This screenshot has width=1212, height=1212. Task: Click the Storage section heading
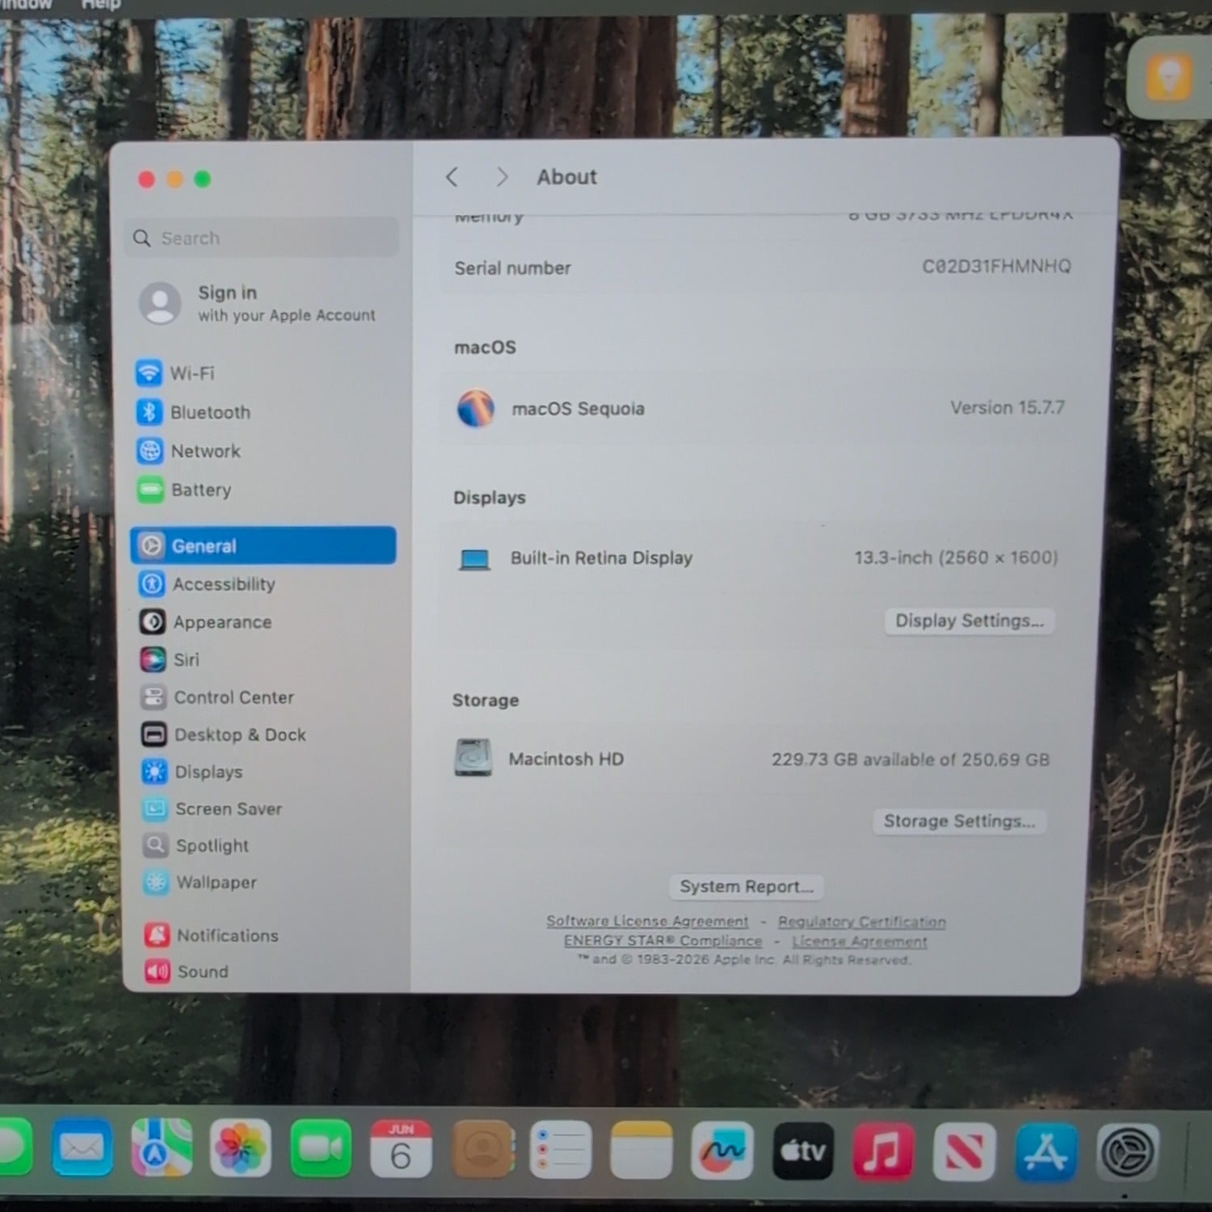point(486,700)
